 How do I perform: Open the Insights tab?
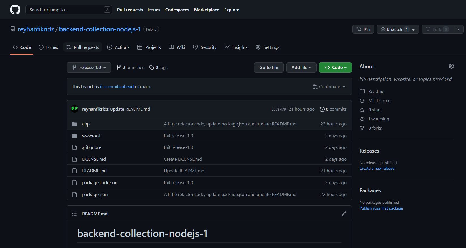(236, 47)
